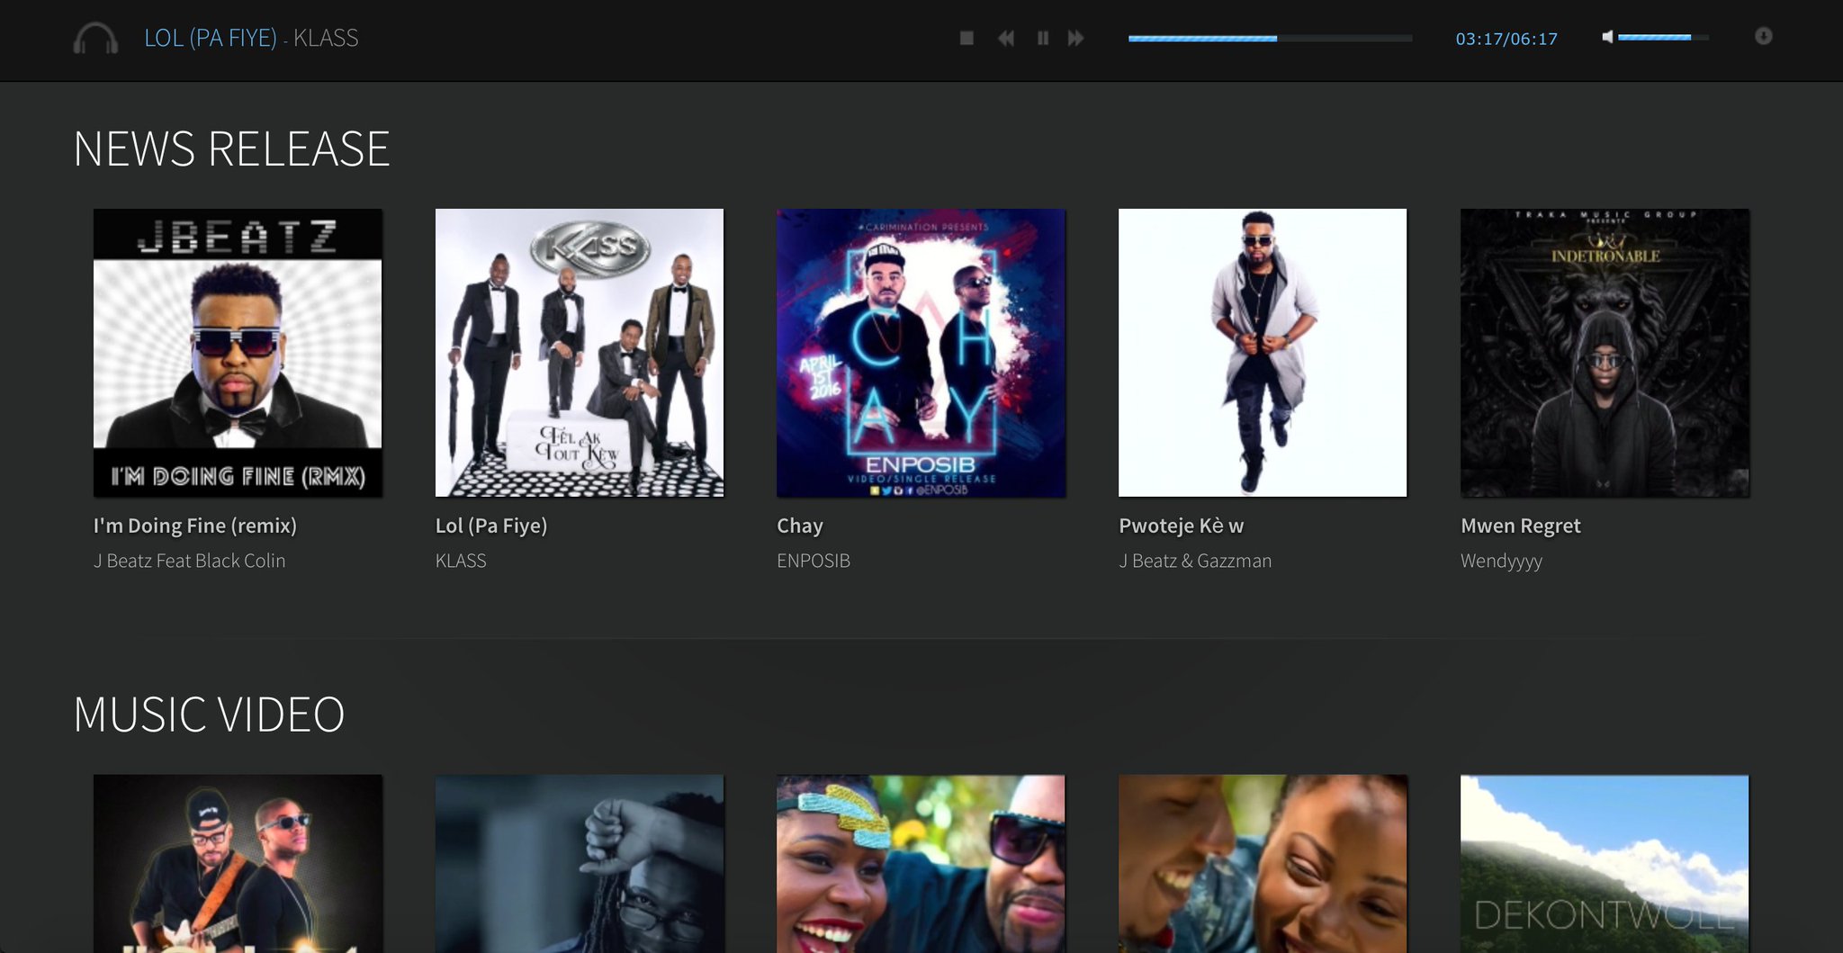Click the headphones logo icon
The image size is (1843, 953).
point(95,39)
